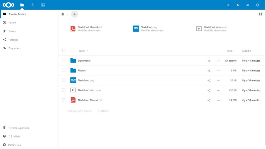The width and height of the screenshot is (266, 149).
Task: Open the Documents folder
Action: point(84,61)
